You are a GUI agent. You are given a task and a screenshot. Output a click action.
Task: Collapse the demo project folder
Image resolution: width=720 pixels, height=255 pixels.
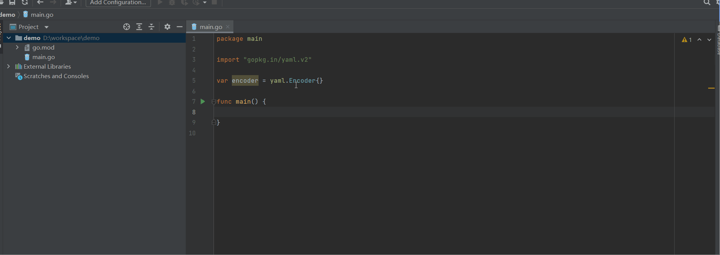click(x=9, y=38)
